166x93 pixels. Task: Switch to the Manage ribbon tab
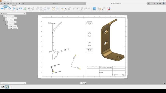14,6
